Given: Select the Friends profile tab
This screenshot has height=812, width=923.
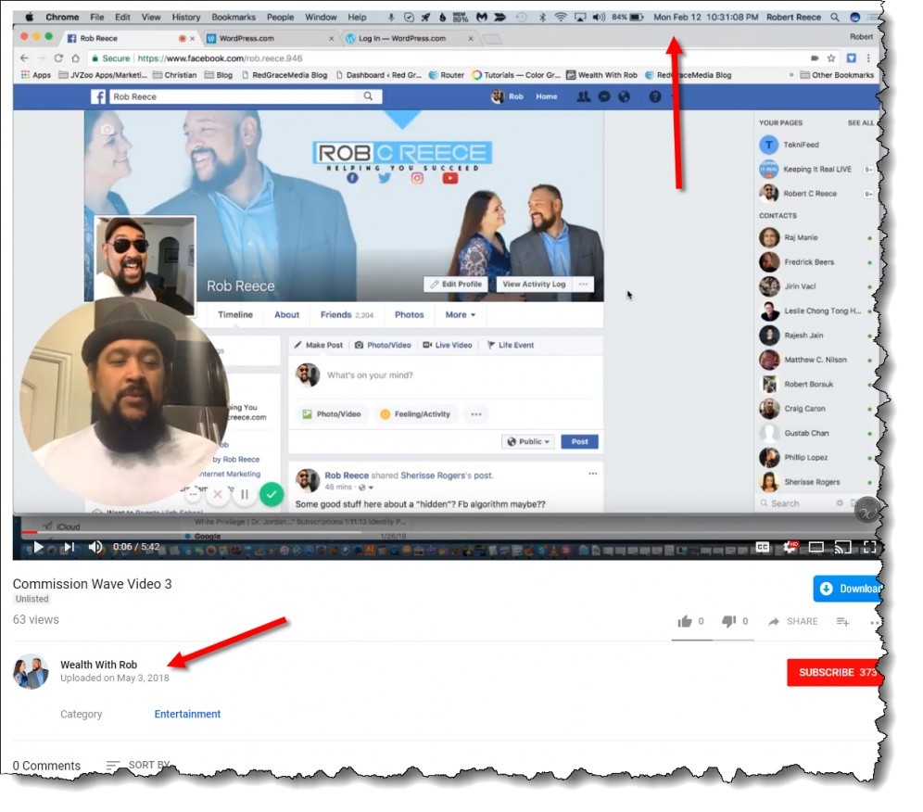Looking at the screenshot, I should pyautogui.click(x=347, y=314).
